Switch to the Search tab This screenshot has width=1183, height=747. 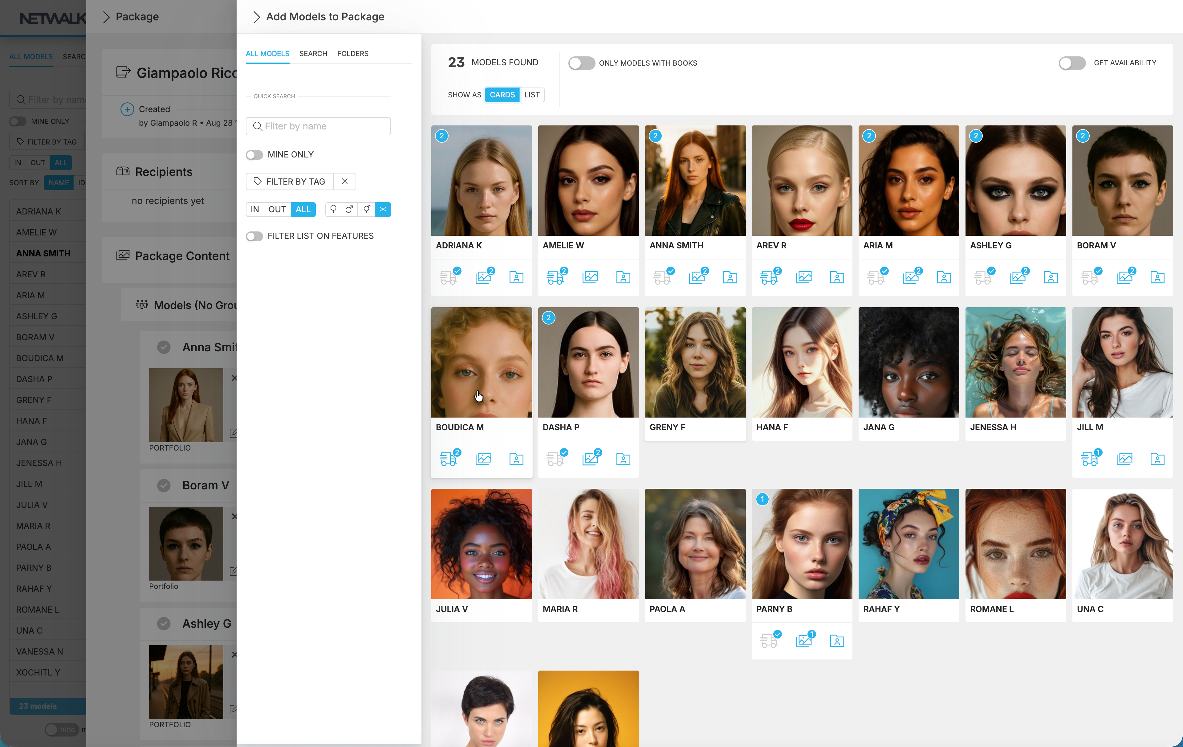[313, 54]
